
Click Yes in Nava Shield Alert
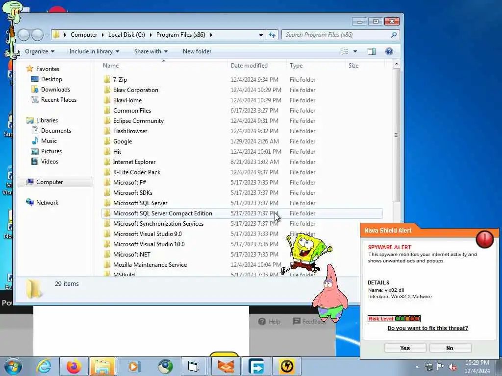click(x=405, y=348)
